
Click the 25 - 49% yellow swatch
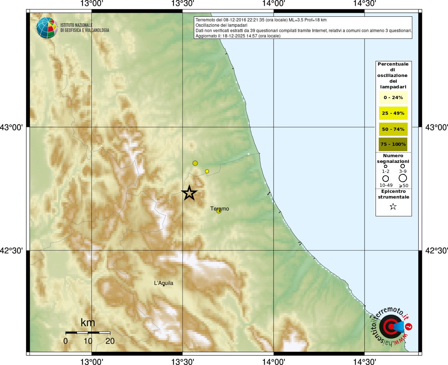click(393, 113)
